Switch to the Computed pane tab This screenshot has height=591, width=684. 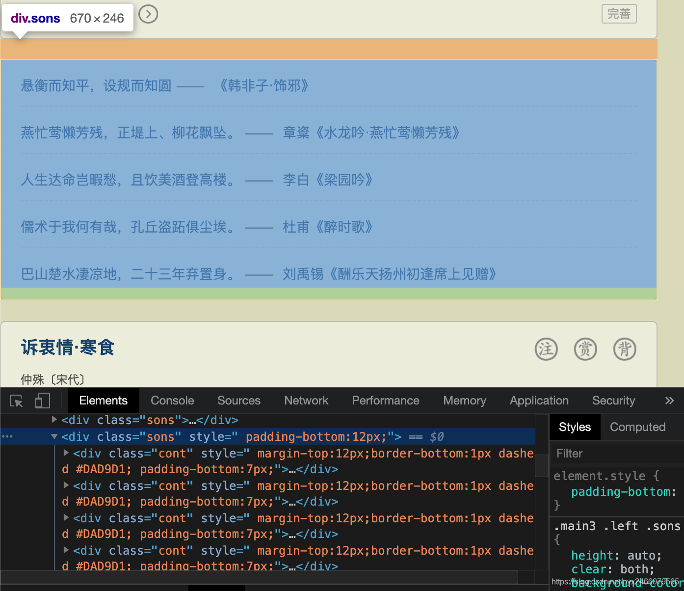(x=637, y=427)
